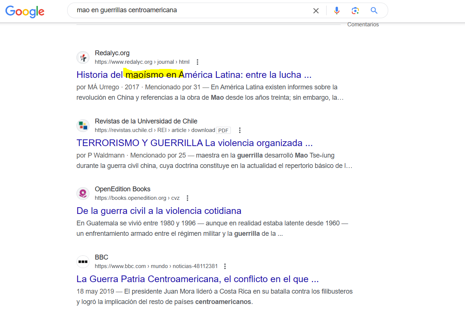Click the OpenEdition Books favicon

coord(83,194)
